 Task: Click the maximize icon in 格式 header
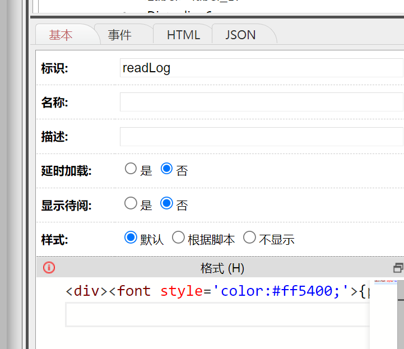(x=398, y=268)
